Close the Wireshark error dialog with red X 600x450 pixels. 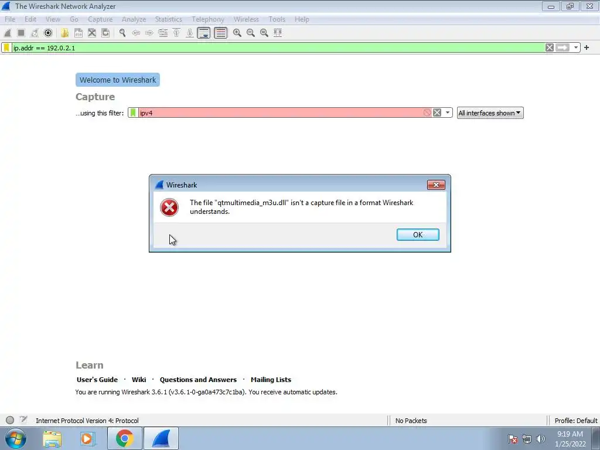[x=436, y=185]
